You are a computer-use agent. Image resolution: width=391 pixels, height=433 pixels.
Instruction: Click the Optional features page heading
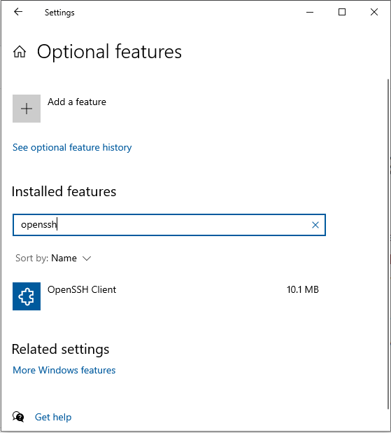(x=109, y=52)
